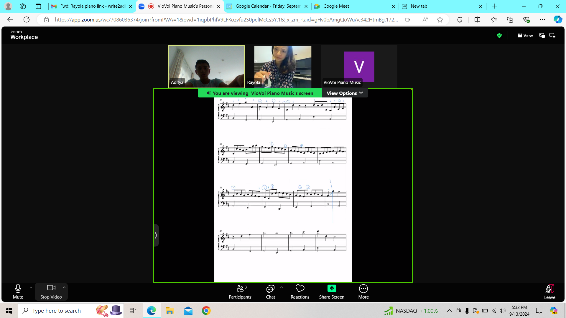This screenshot has width=566, height=318.
Task: Open Task View on the taskbar
Action: [x=133, y=311]
